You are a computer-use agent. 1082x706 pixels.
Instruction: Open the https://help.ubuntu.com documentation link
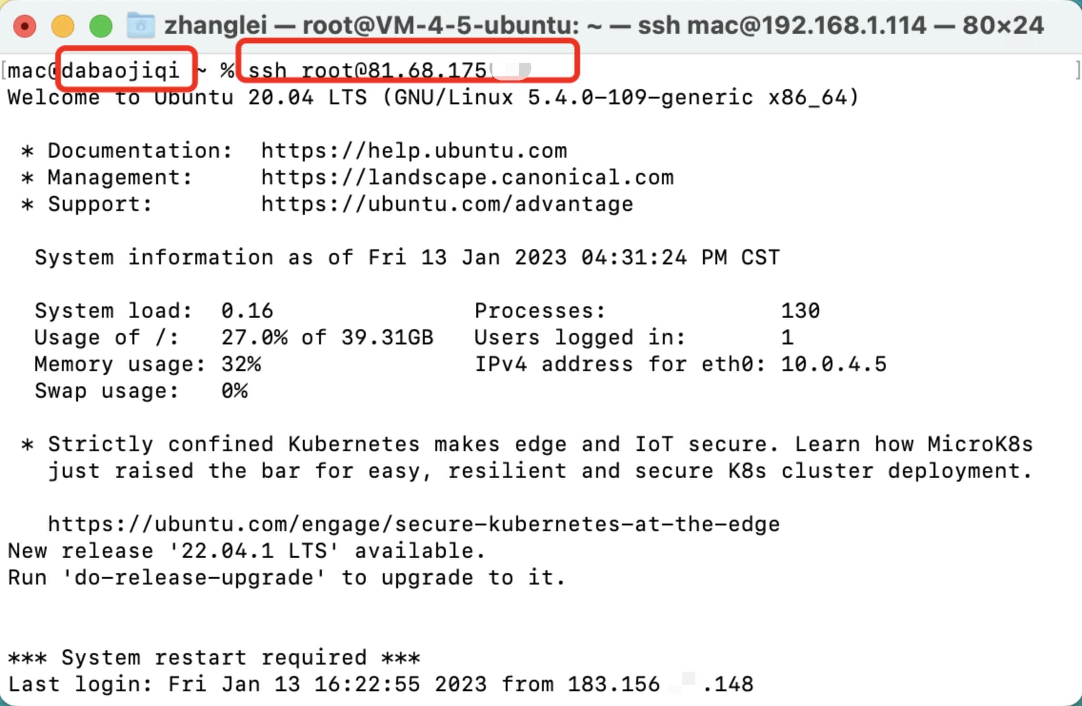pyautogui.click(x=414, y=151)
